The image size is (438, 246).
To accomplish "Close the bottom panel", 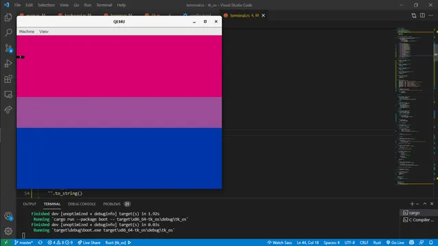I will pyautogui.click(x=432, y=204).
